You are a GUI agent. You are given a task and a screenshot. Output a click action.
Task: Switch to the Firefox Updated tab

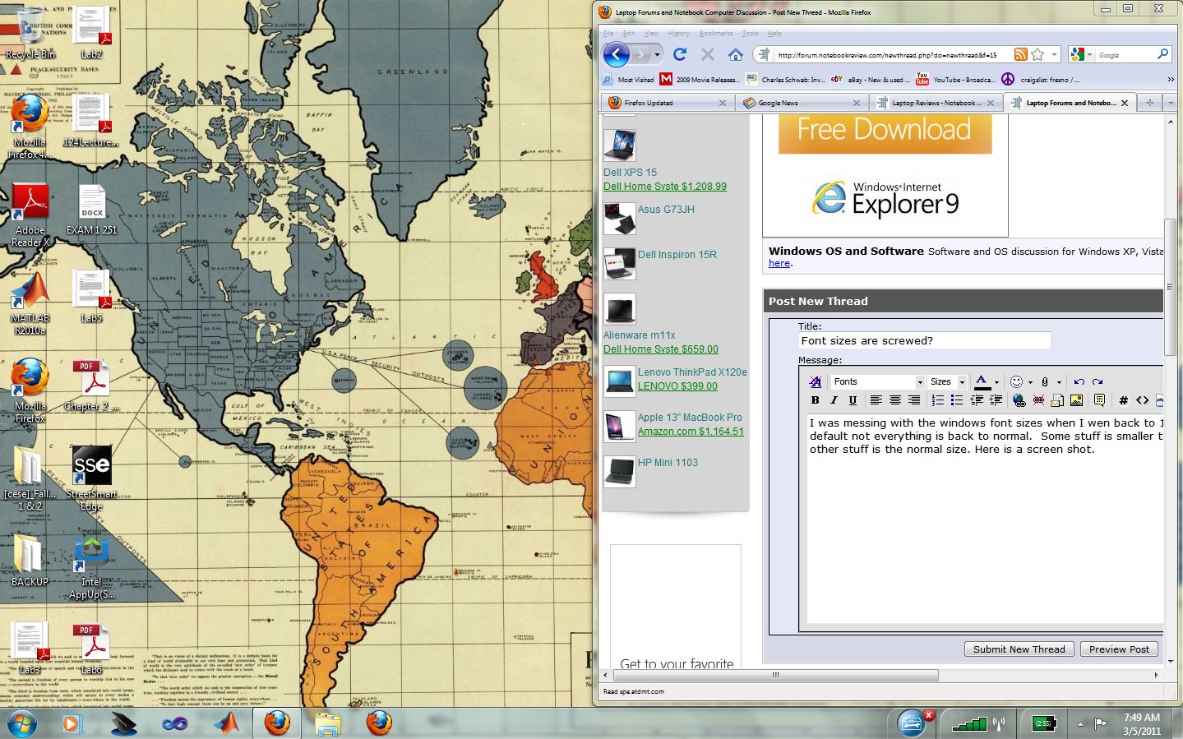click(x=668, y=103)
